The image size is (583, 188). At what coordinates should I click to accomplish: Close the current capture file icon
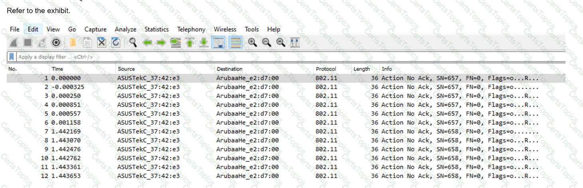[101, 42]
